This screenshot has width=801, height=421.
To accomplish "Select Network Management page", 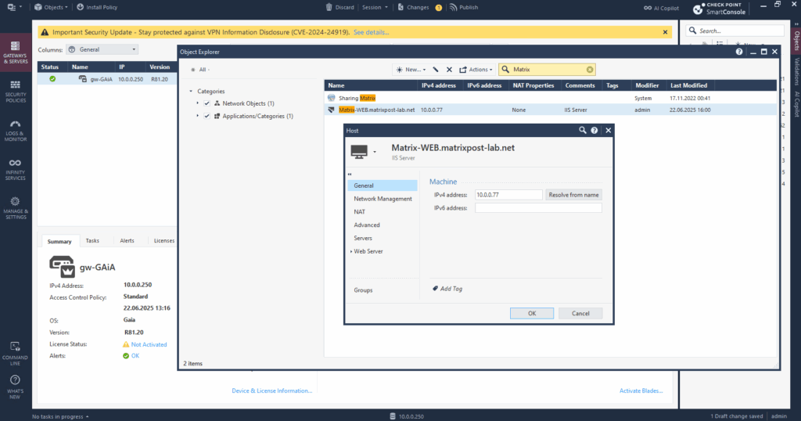I will [383, 199].
